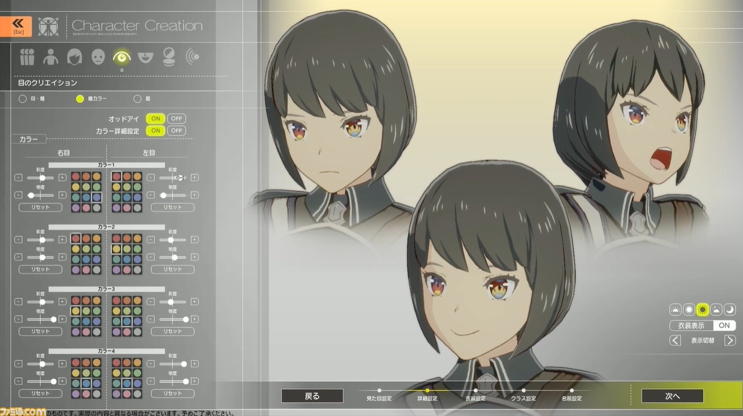Reset left eye カラー4 with リセット
This screenshot has width=743, height=416.
point(172,393)
